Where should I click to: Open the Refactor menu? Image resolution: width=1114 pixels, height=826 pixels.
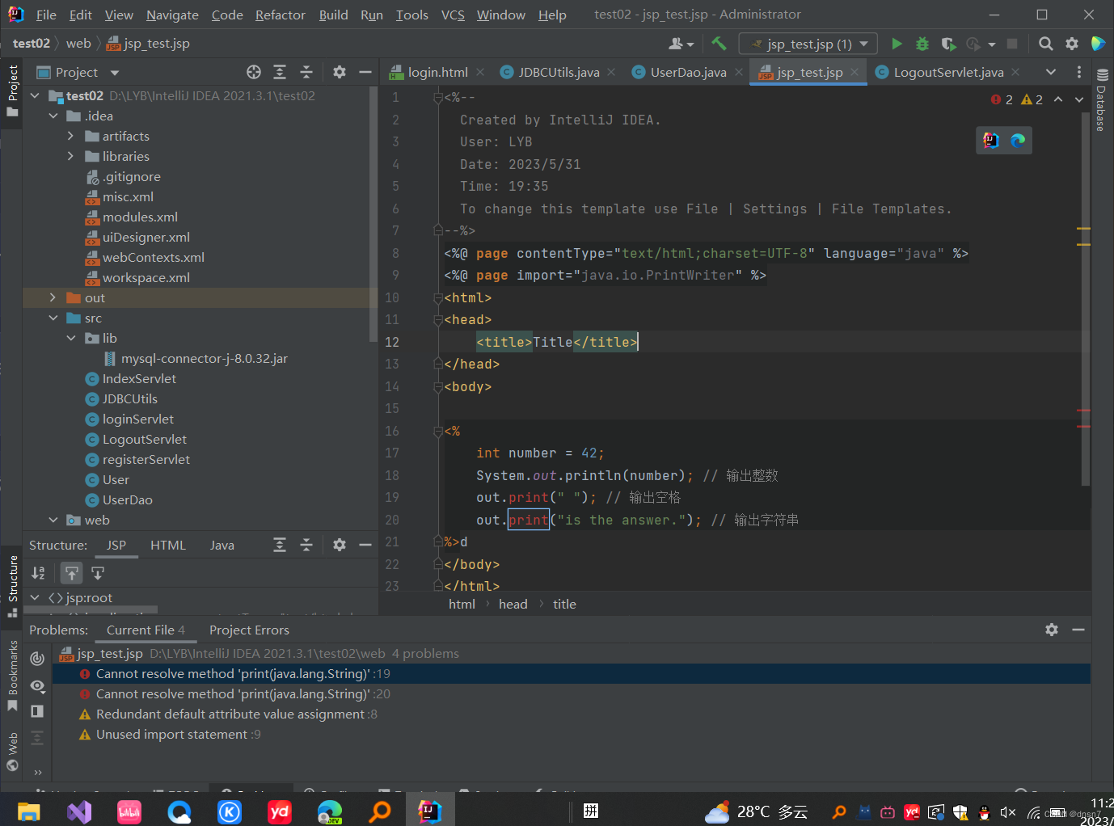[x=280, y=15]
